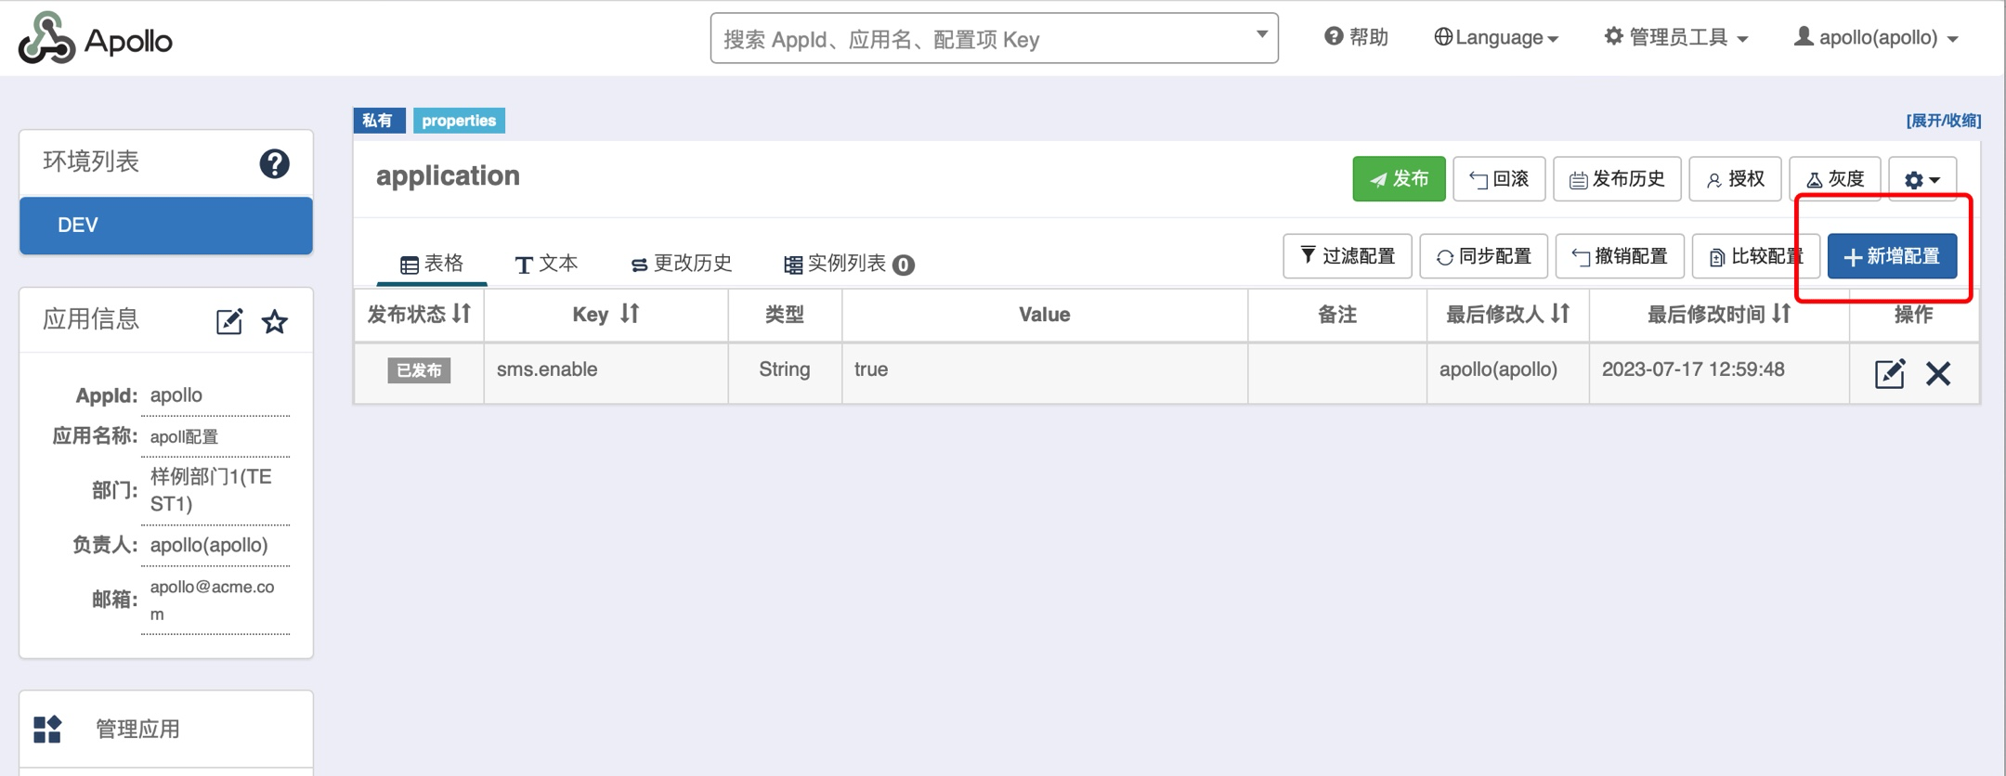This screenshot has width=2006, height=776.
Task: Click the 同步配置 sync button
Action: point(1483,256)
